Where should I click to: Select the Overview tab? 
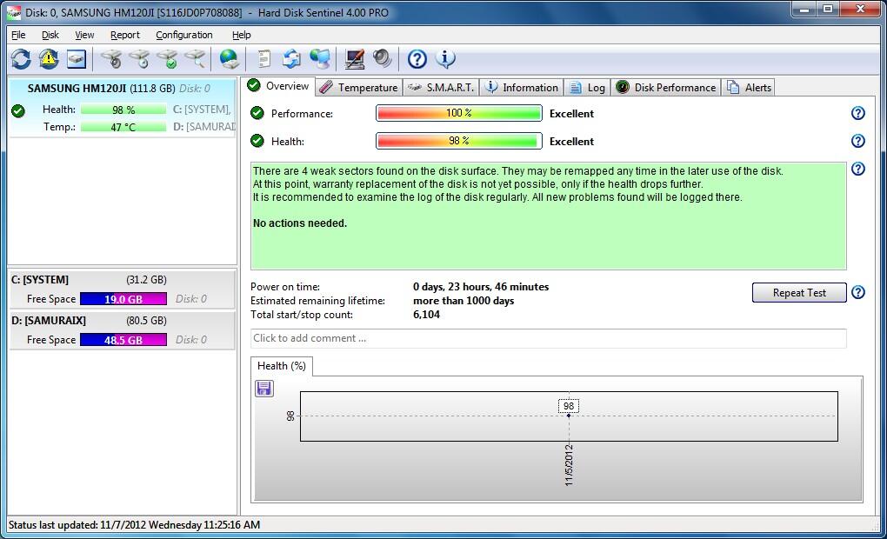[x=278, y=86]
